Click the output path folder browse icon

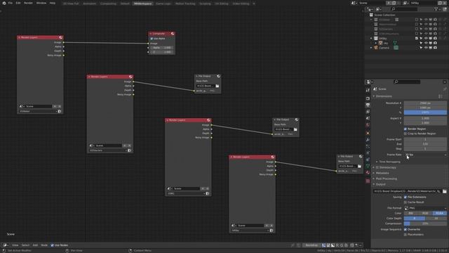[x=444, y=191]
